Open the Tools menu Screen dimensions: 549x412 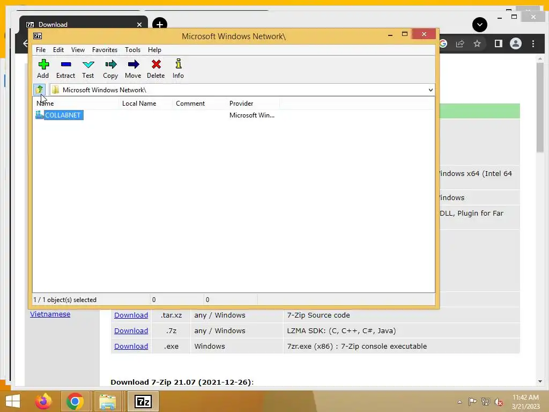click(x=133, y=50)
